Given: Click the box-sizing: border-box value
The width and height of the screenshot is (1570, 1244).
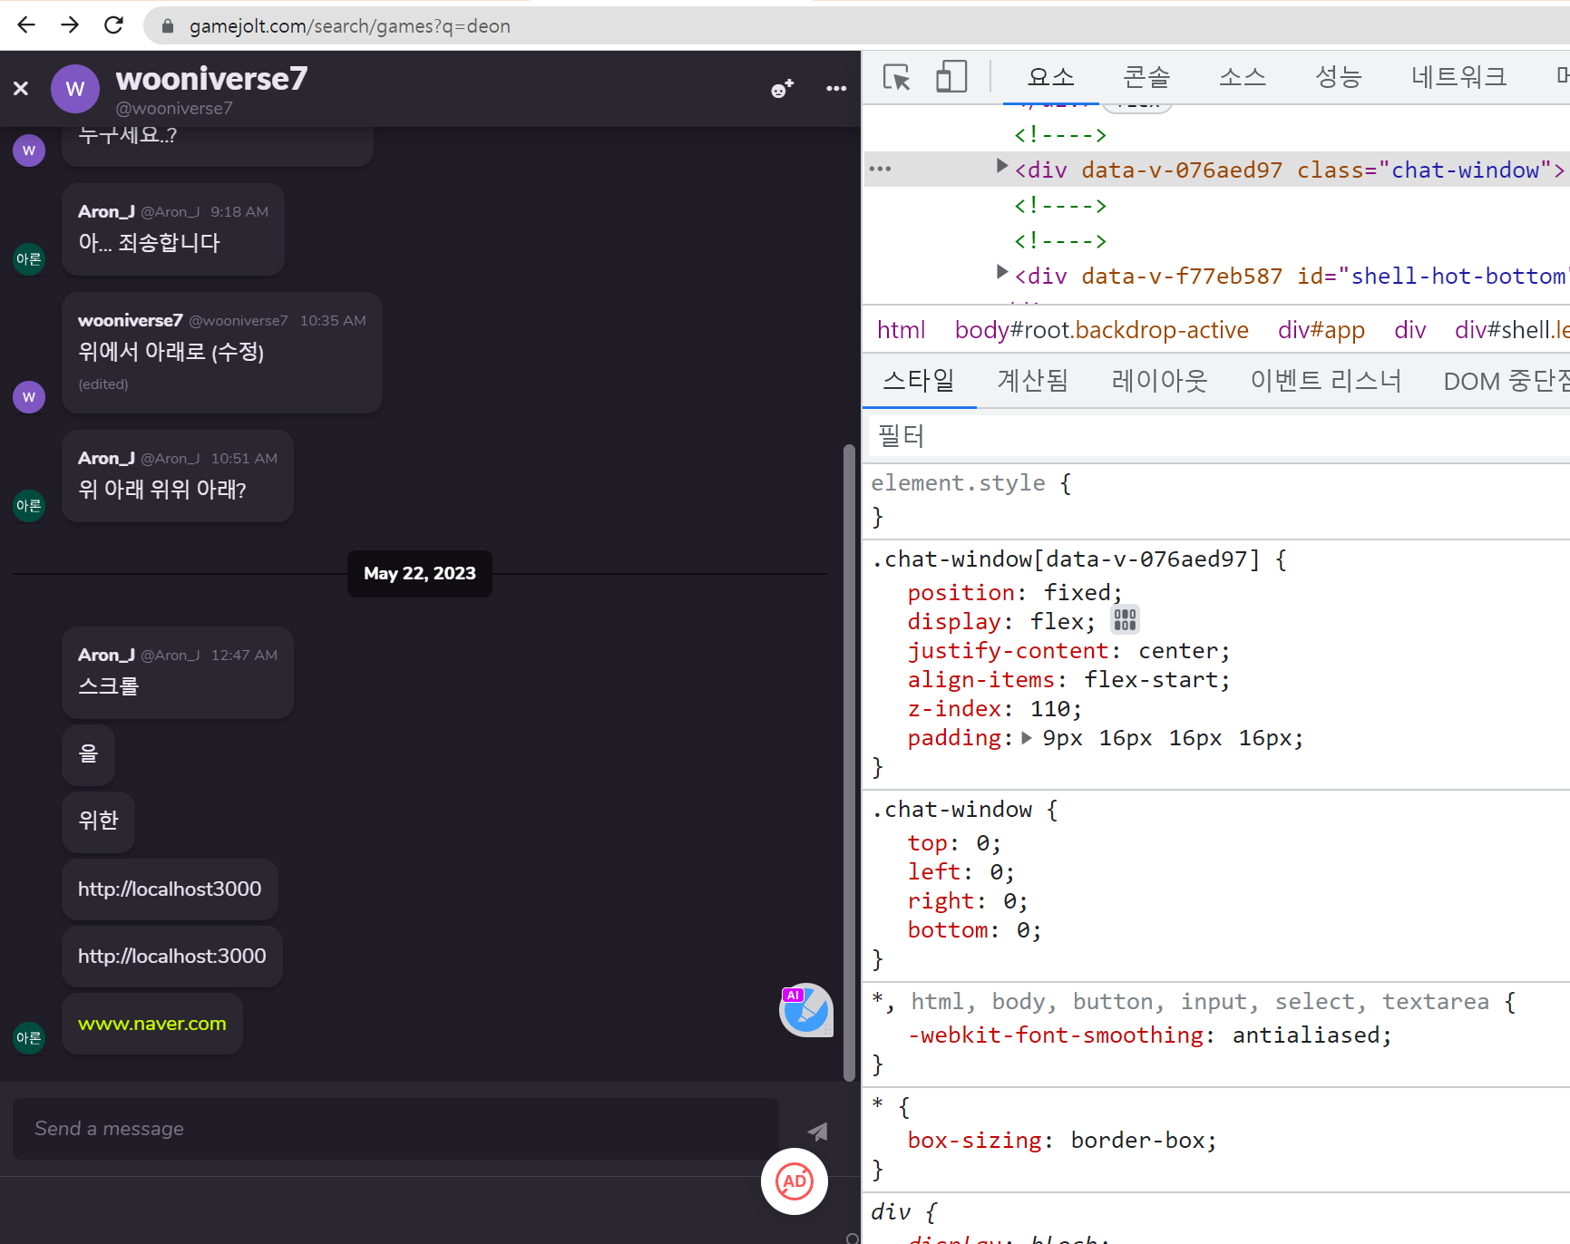Looking at the screenshot, I should click(1137, 1141).
